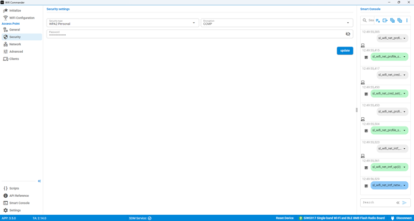Click the 12:49:55,561 timestamp in console

pos(371,161)
